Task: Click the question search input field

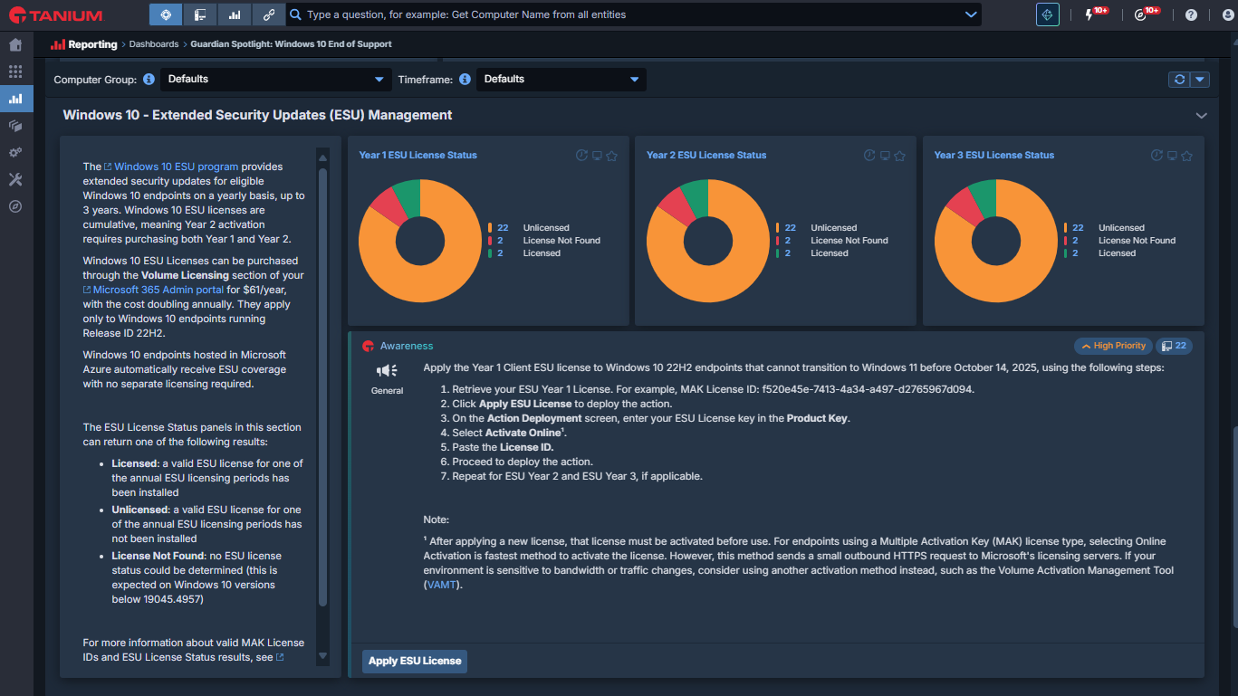Action: 634,14
